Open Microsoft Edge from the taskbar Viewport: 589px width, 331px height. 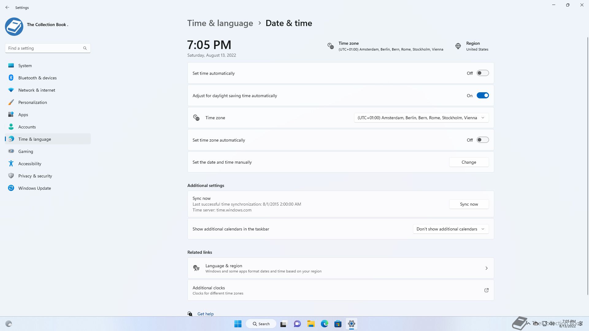(324, 324)
